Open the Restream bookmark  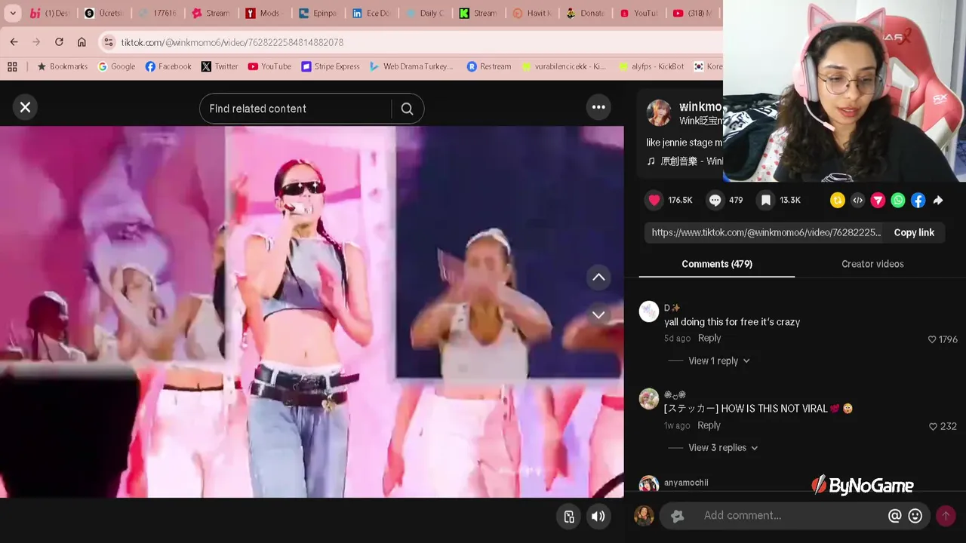point(489,66)
